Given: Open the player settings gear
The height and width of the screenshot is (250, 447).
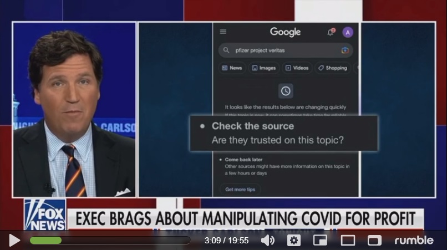Looking at the screenshot, I should click(x=293, y=241).
